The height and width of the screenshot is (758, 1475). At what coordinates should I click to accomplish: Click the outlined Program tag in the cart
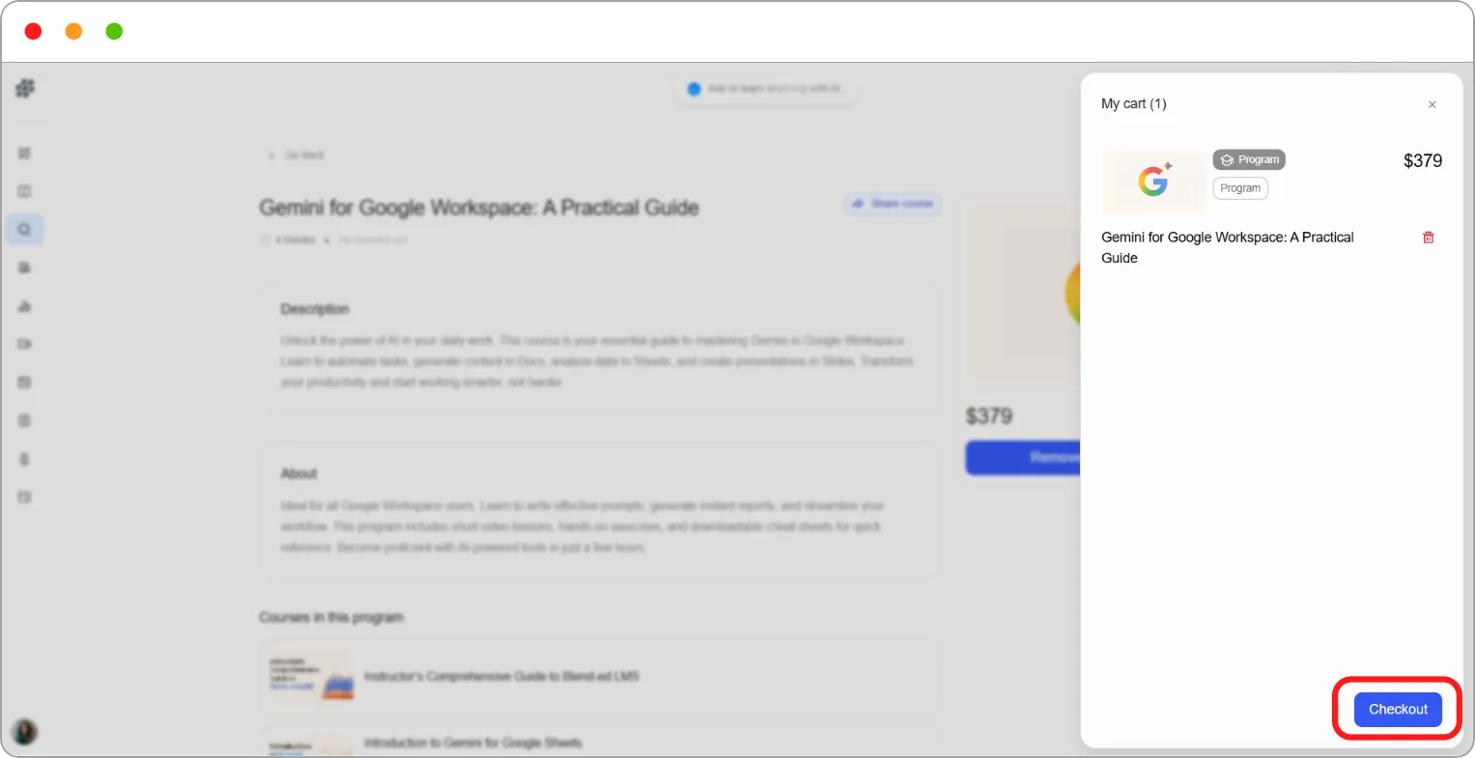pyautogui.click(x=1240, y=188)
